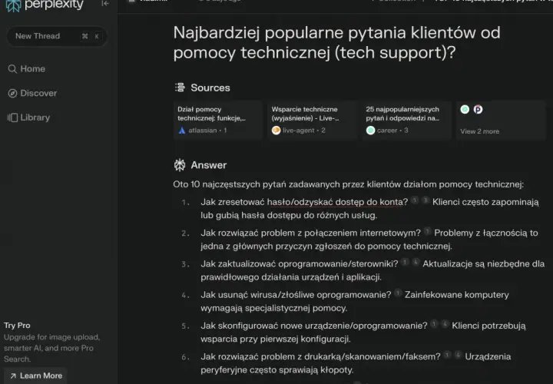Viewport: 553px width, 384px height.
Task: Click the Sources heading icon
Action: click(180, 87)
